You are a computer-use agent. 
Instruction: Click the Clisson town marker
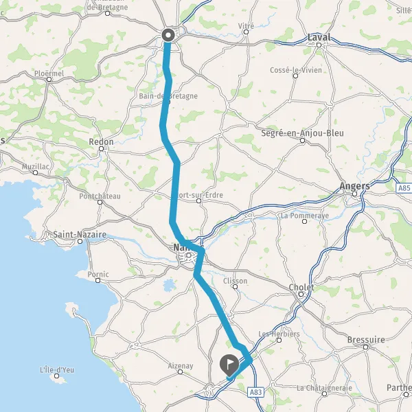pyautogui.click(x=235, y=286)
